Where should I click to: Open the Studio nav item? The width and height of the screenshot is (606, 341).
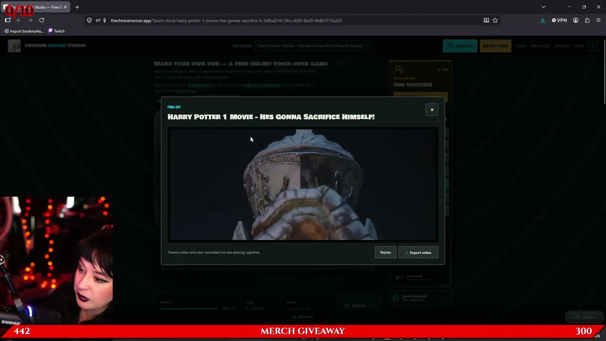pos(521,46)
